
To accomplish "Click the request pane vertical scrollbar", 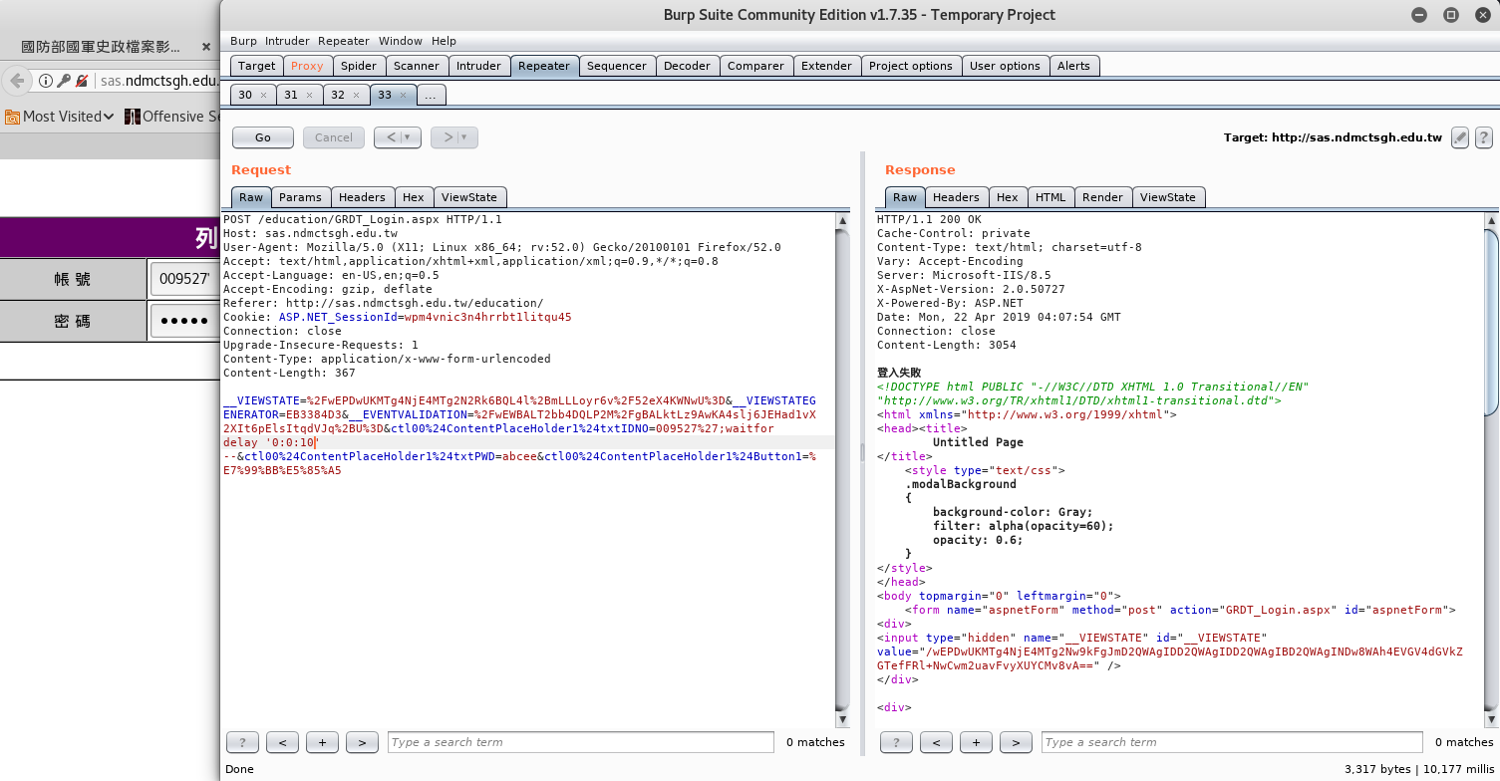I will coord(843,469).
